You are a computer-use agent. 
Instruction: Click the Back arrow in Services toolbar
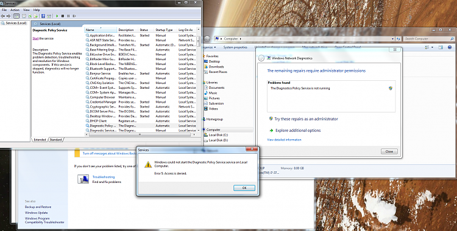(x=2, y=16)
